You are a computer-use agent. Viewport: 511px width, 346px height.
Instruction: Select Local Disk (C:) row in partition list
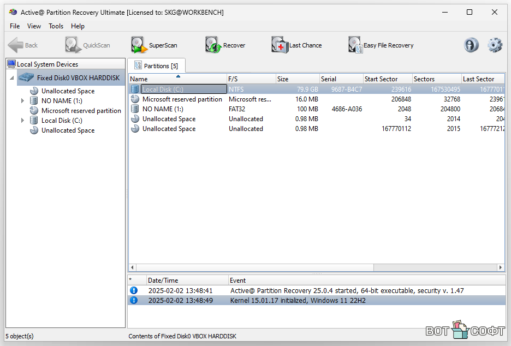point(317,89)
